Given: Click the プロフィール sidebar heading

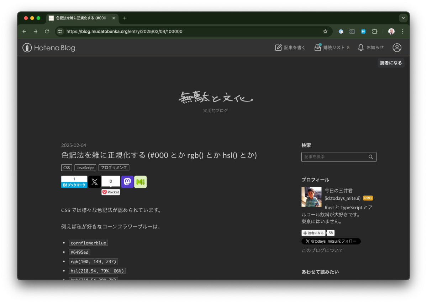Looking at the screenshot, I should 315,180.
